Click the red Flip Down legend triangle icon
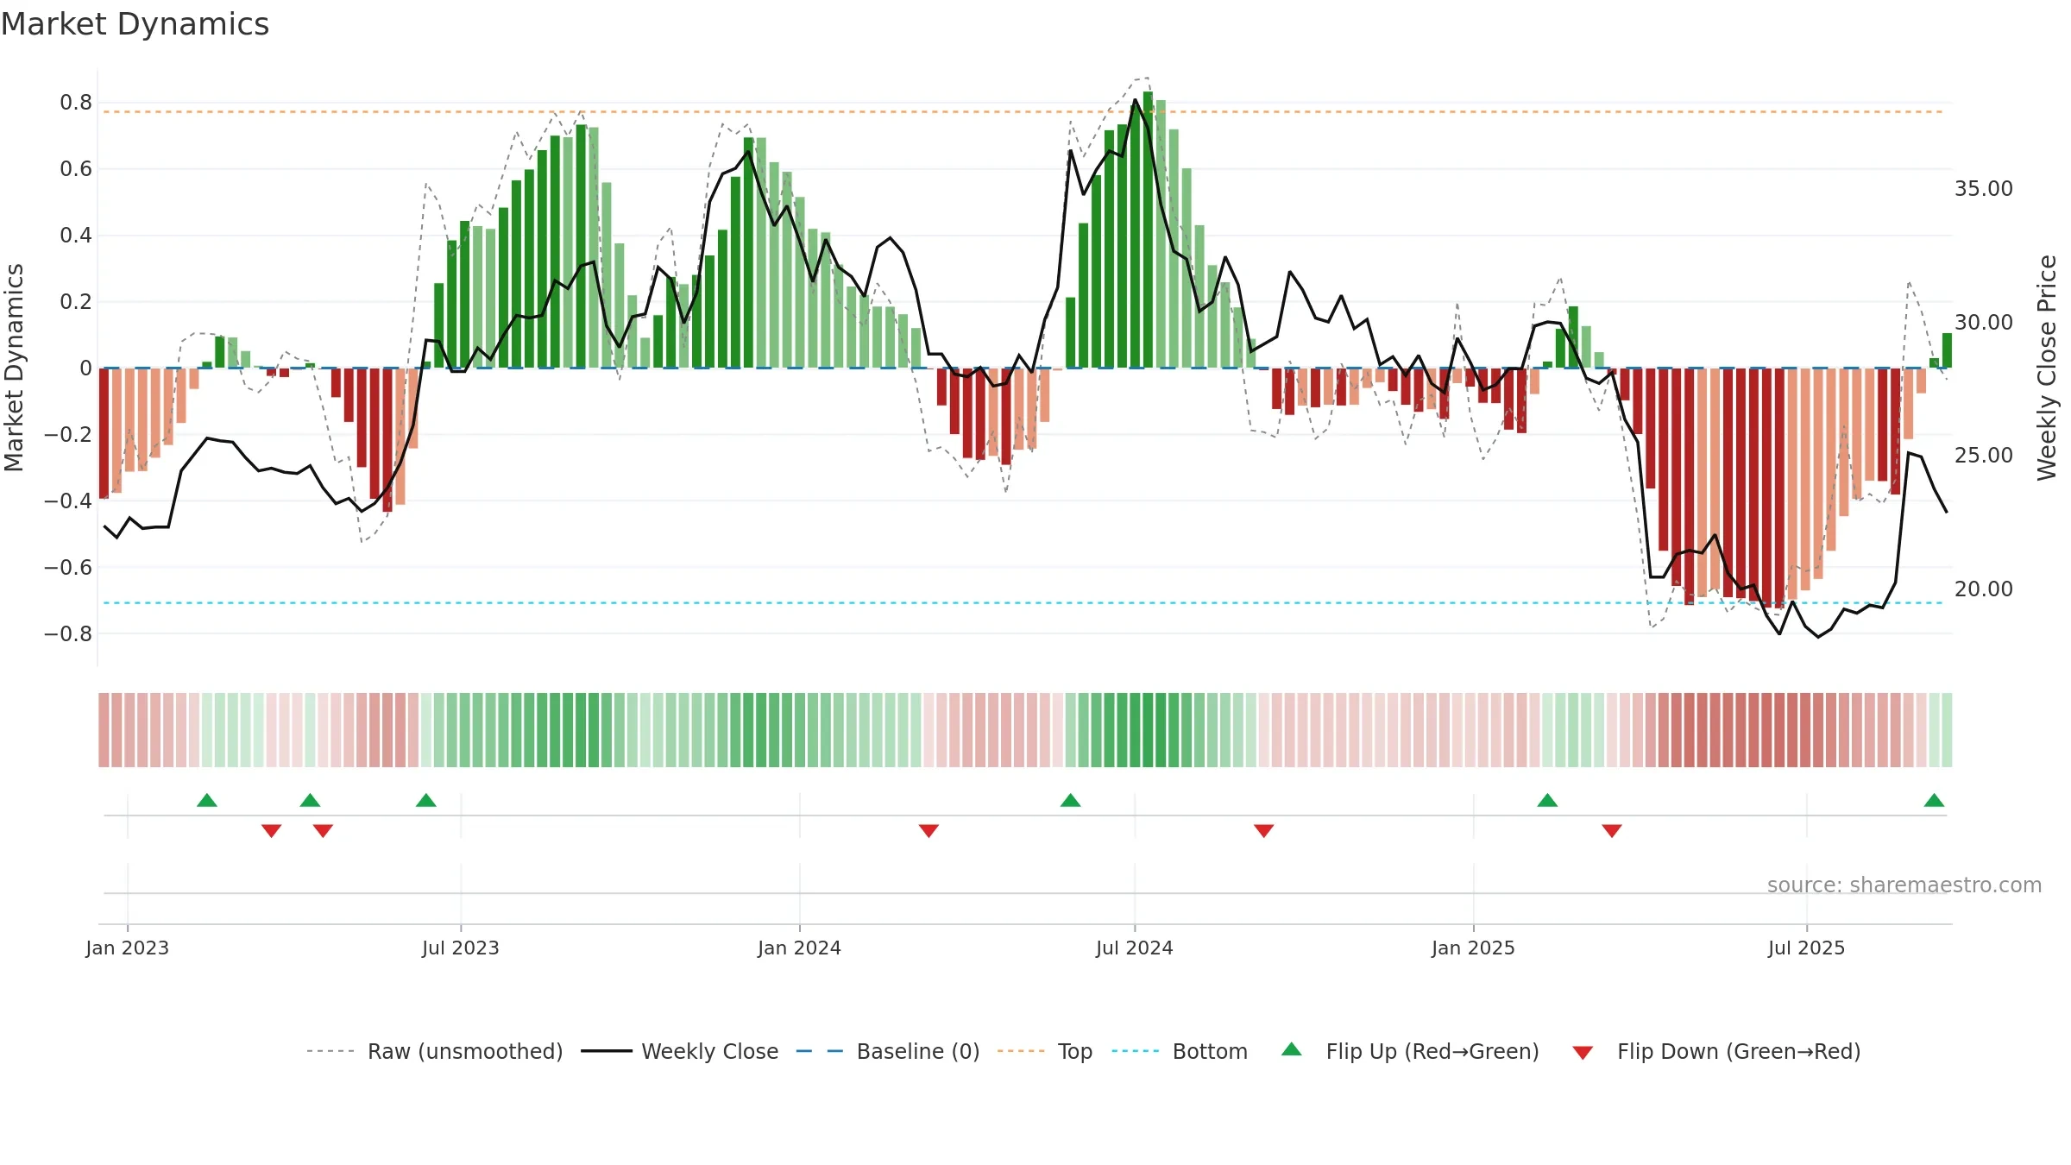 tap(1583, 1053)
